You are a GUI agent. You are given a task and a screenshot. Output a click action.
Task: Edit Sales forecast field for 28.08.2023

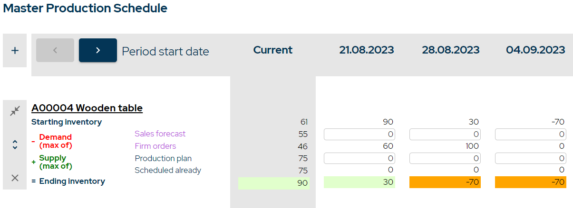[445, 135]
